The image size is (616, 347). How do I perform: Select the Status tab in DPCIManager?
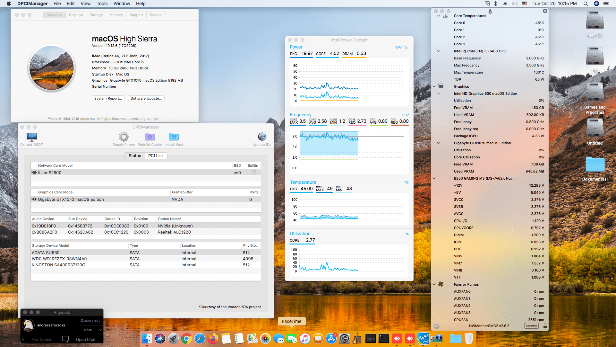point(135,156)
